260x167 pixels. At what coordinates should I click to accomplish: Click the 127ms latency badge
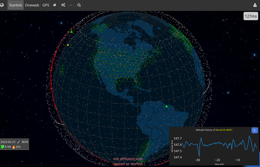pos(251,16)
